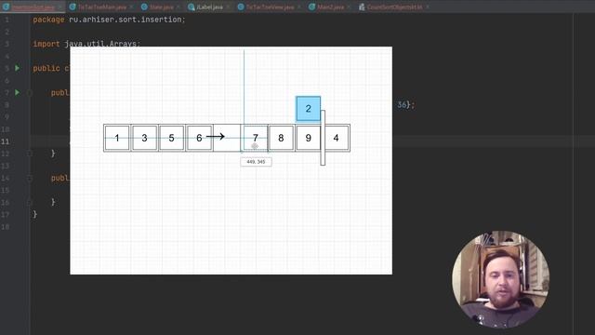The width and height of the screenshot is (595, 335).
Task: Select the array cell containing 6
Action: pos(199,138)
